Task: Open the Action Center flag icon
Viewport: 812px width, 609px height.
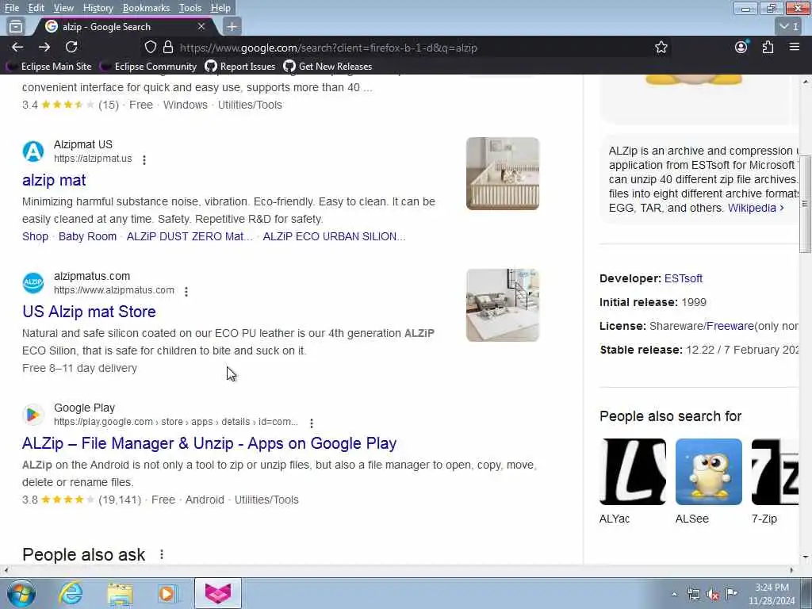Action: [731, 594]
